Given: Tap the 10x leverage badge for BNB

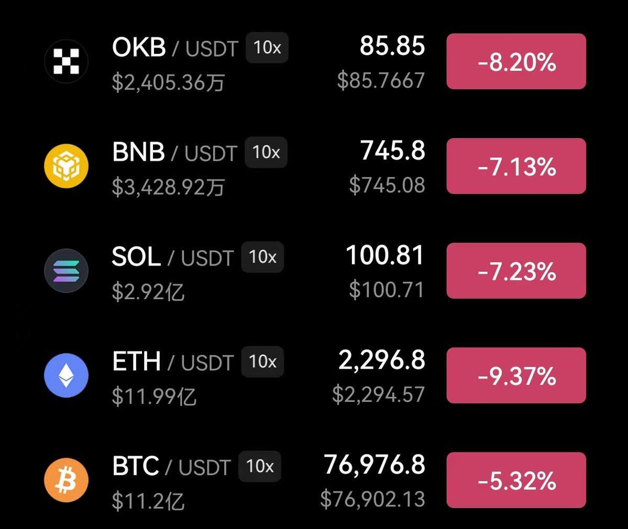Looking at the screenshot, I should click(266, 152).
